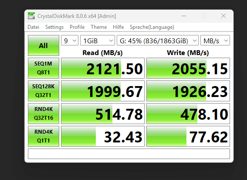Viewport: 247px width, 180px height.
Task: Close the CrystalDiskMark window
Action: [223, 16]
